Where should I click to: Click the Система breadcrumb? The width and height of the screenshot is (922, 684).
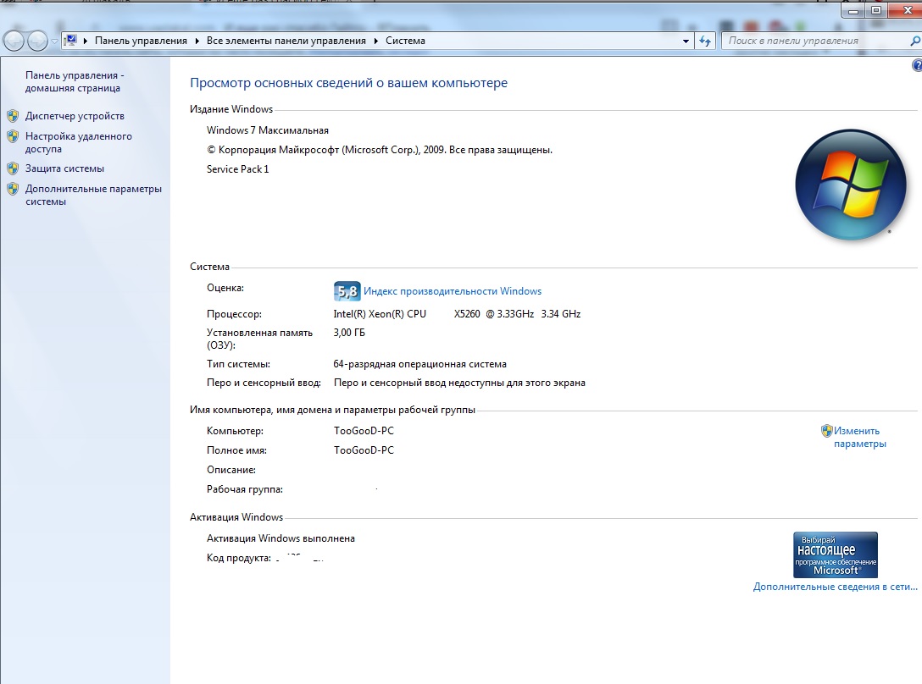point(405,41)
